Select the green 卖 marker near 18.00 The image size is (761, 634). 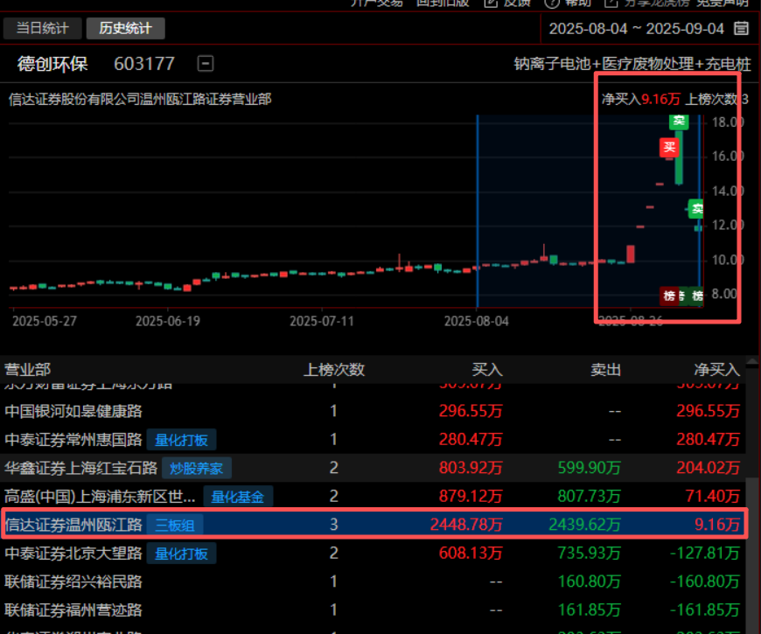tap(679, 121)
